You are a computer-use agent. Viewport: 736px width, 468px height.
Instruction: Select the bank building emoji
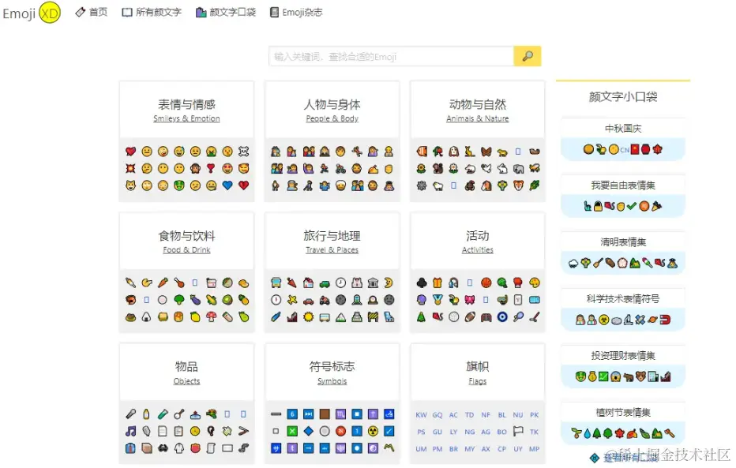click(373, 283)
